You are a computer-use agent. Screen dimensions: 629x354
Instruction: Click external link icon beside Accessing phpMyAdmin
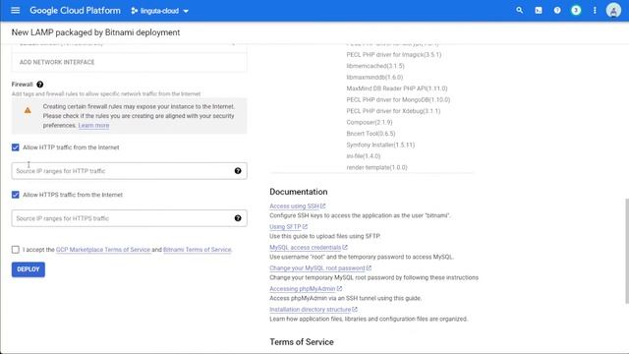pos(339,288)
